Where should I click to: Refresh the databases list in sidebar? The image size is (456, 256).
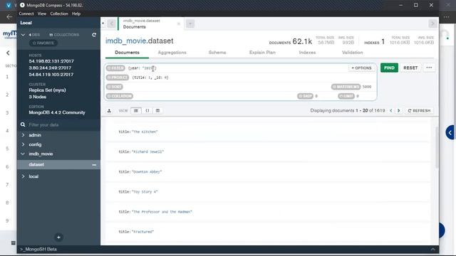point(94,35)
